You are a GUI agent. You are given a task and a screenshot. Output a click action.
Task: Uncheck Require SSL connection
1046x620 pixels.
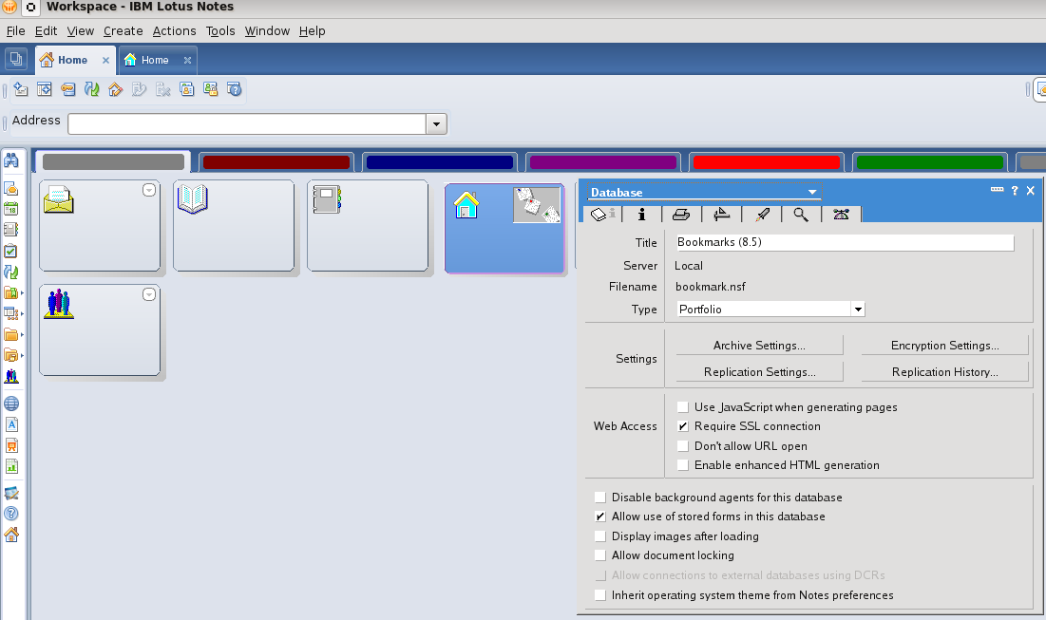[683, 426]
